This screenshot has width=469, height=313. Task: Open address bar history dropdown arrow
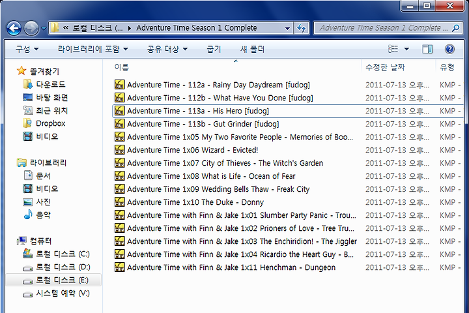pyautogui.click(x=287, y=28)
